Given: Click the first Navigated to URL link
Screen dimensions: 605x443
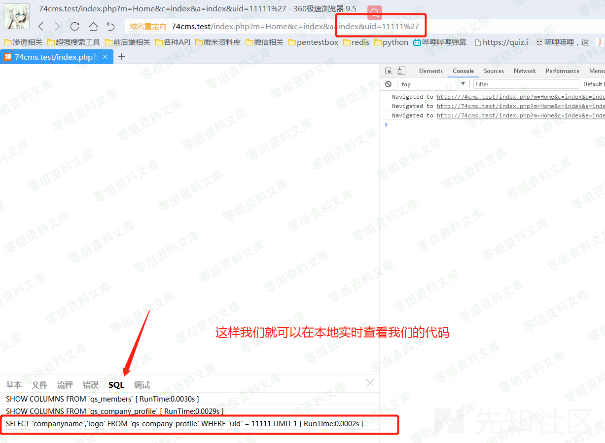Looking at the screenshot, I should tap(520, 97).
